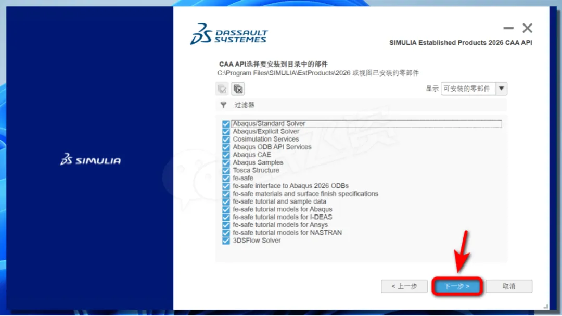Select the fe-safe label

click(243, 178)
